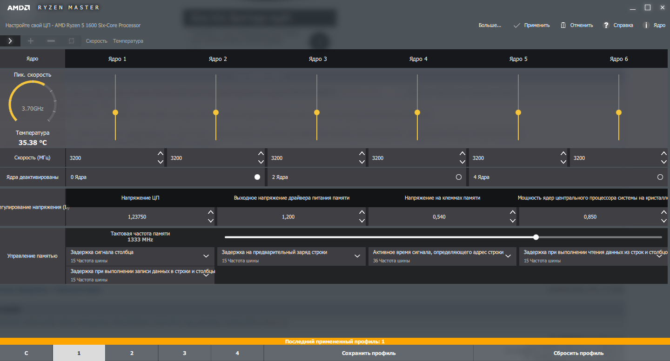Select the Температура view
The height and width of the screenshot is (361, 670).
tap(128, 41)
